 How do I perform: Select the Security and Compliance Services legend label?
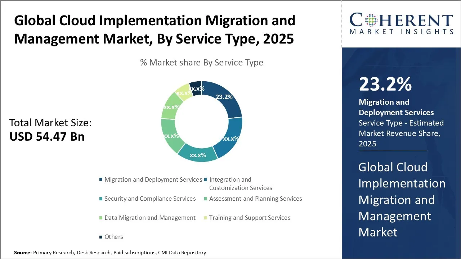[150, 199]
